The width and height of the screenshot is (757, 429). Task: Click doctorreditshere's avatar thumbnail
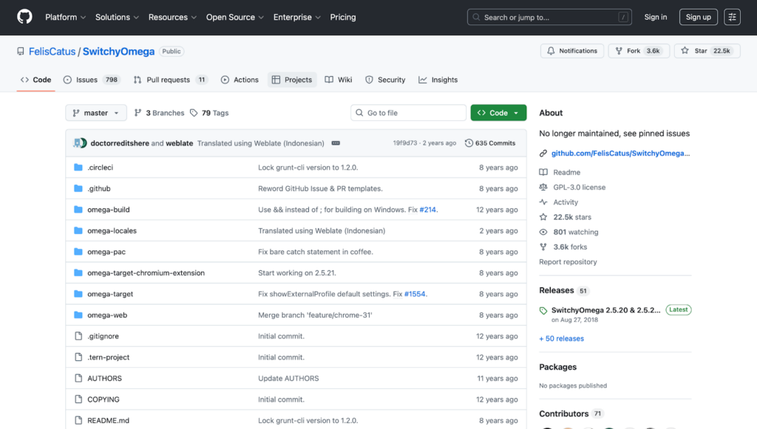80,143
